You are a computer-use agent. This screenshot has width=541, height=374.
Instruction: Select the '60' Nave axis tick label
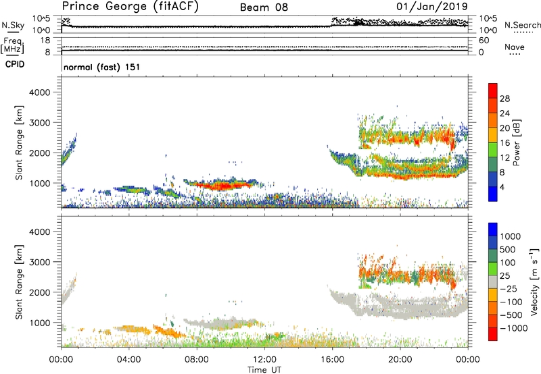pyautogui.click(x=484, y=41)
